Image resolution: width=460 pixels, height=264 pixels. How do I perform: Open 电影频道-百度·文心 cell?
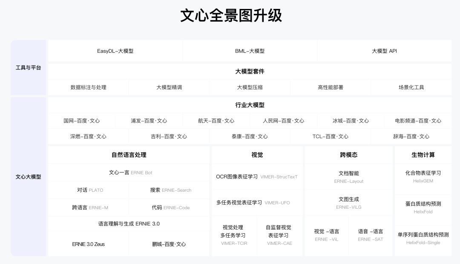[418, 121]
